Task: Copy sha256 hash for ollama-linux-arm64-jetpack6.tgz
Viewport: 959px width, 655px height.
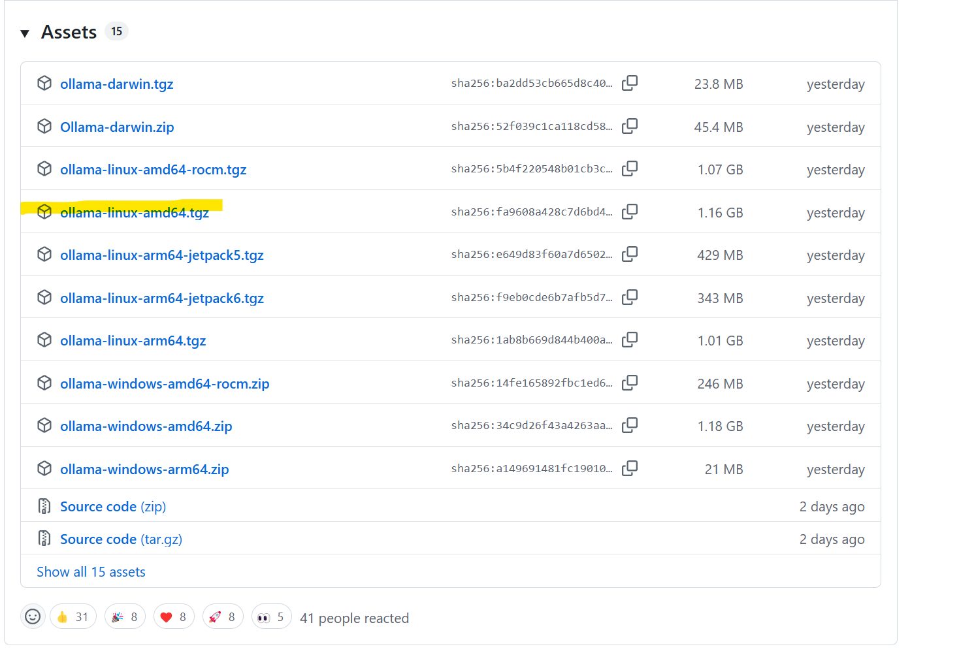Action: point(630,297)
